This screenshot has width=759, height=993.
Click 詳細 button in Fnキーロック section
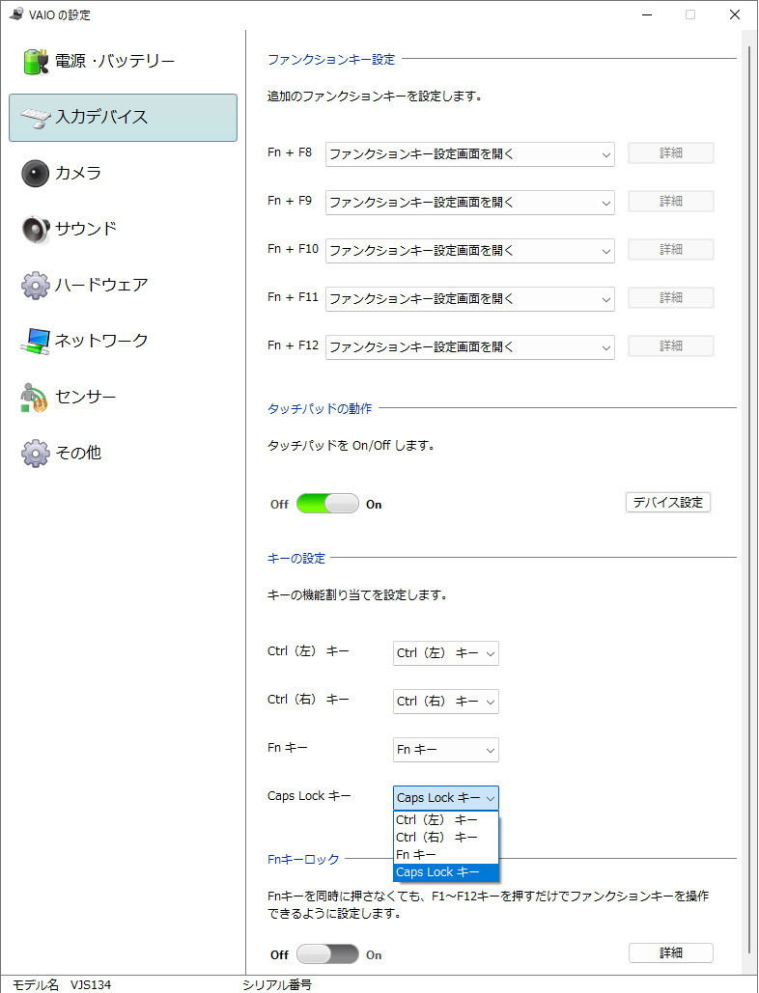(670, 953)
